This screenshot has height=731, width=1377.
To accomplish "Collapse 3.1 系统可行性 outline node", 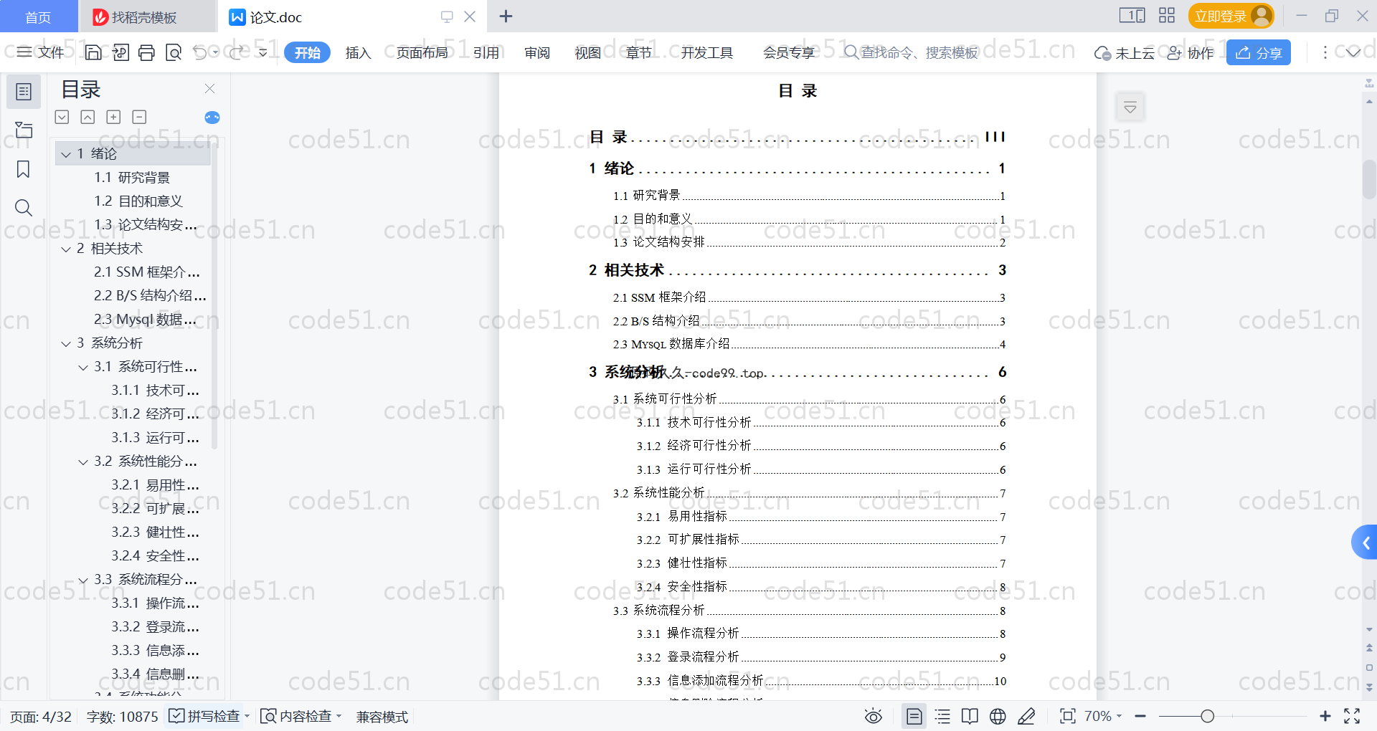I will 83,367.
